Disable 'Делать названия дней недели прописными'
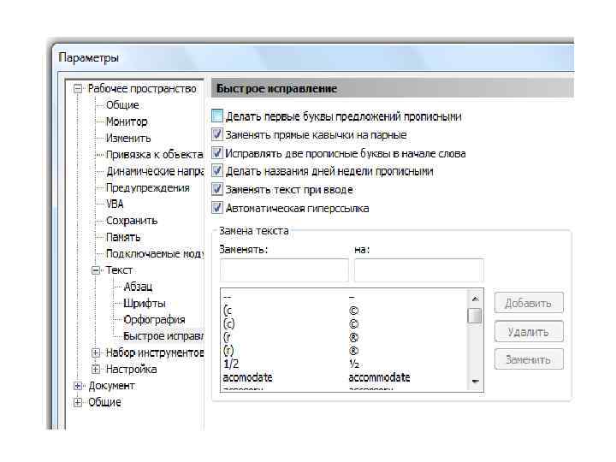 click(x=216, y=171)
